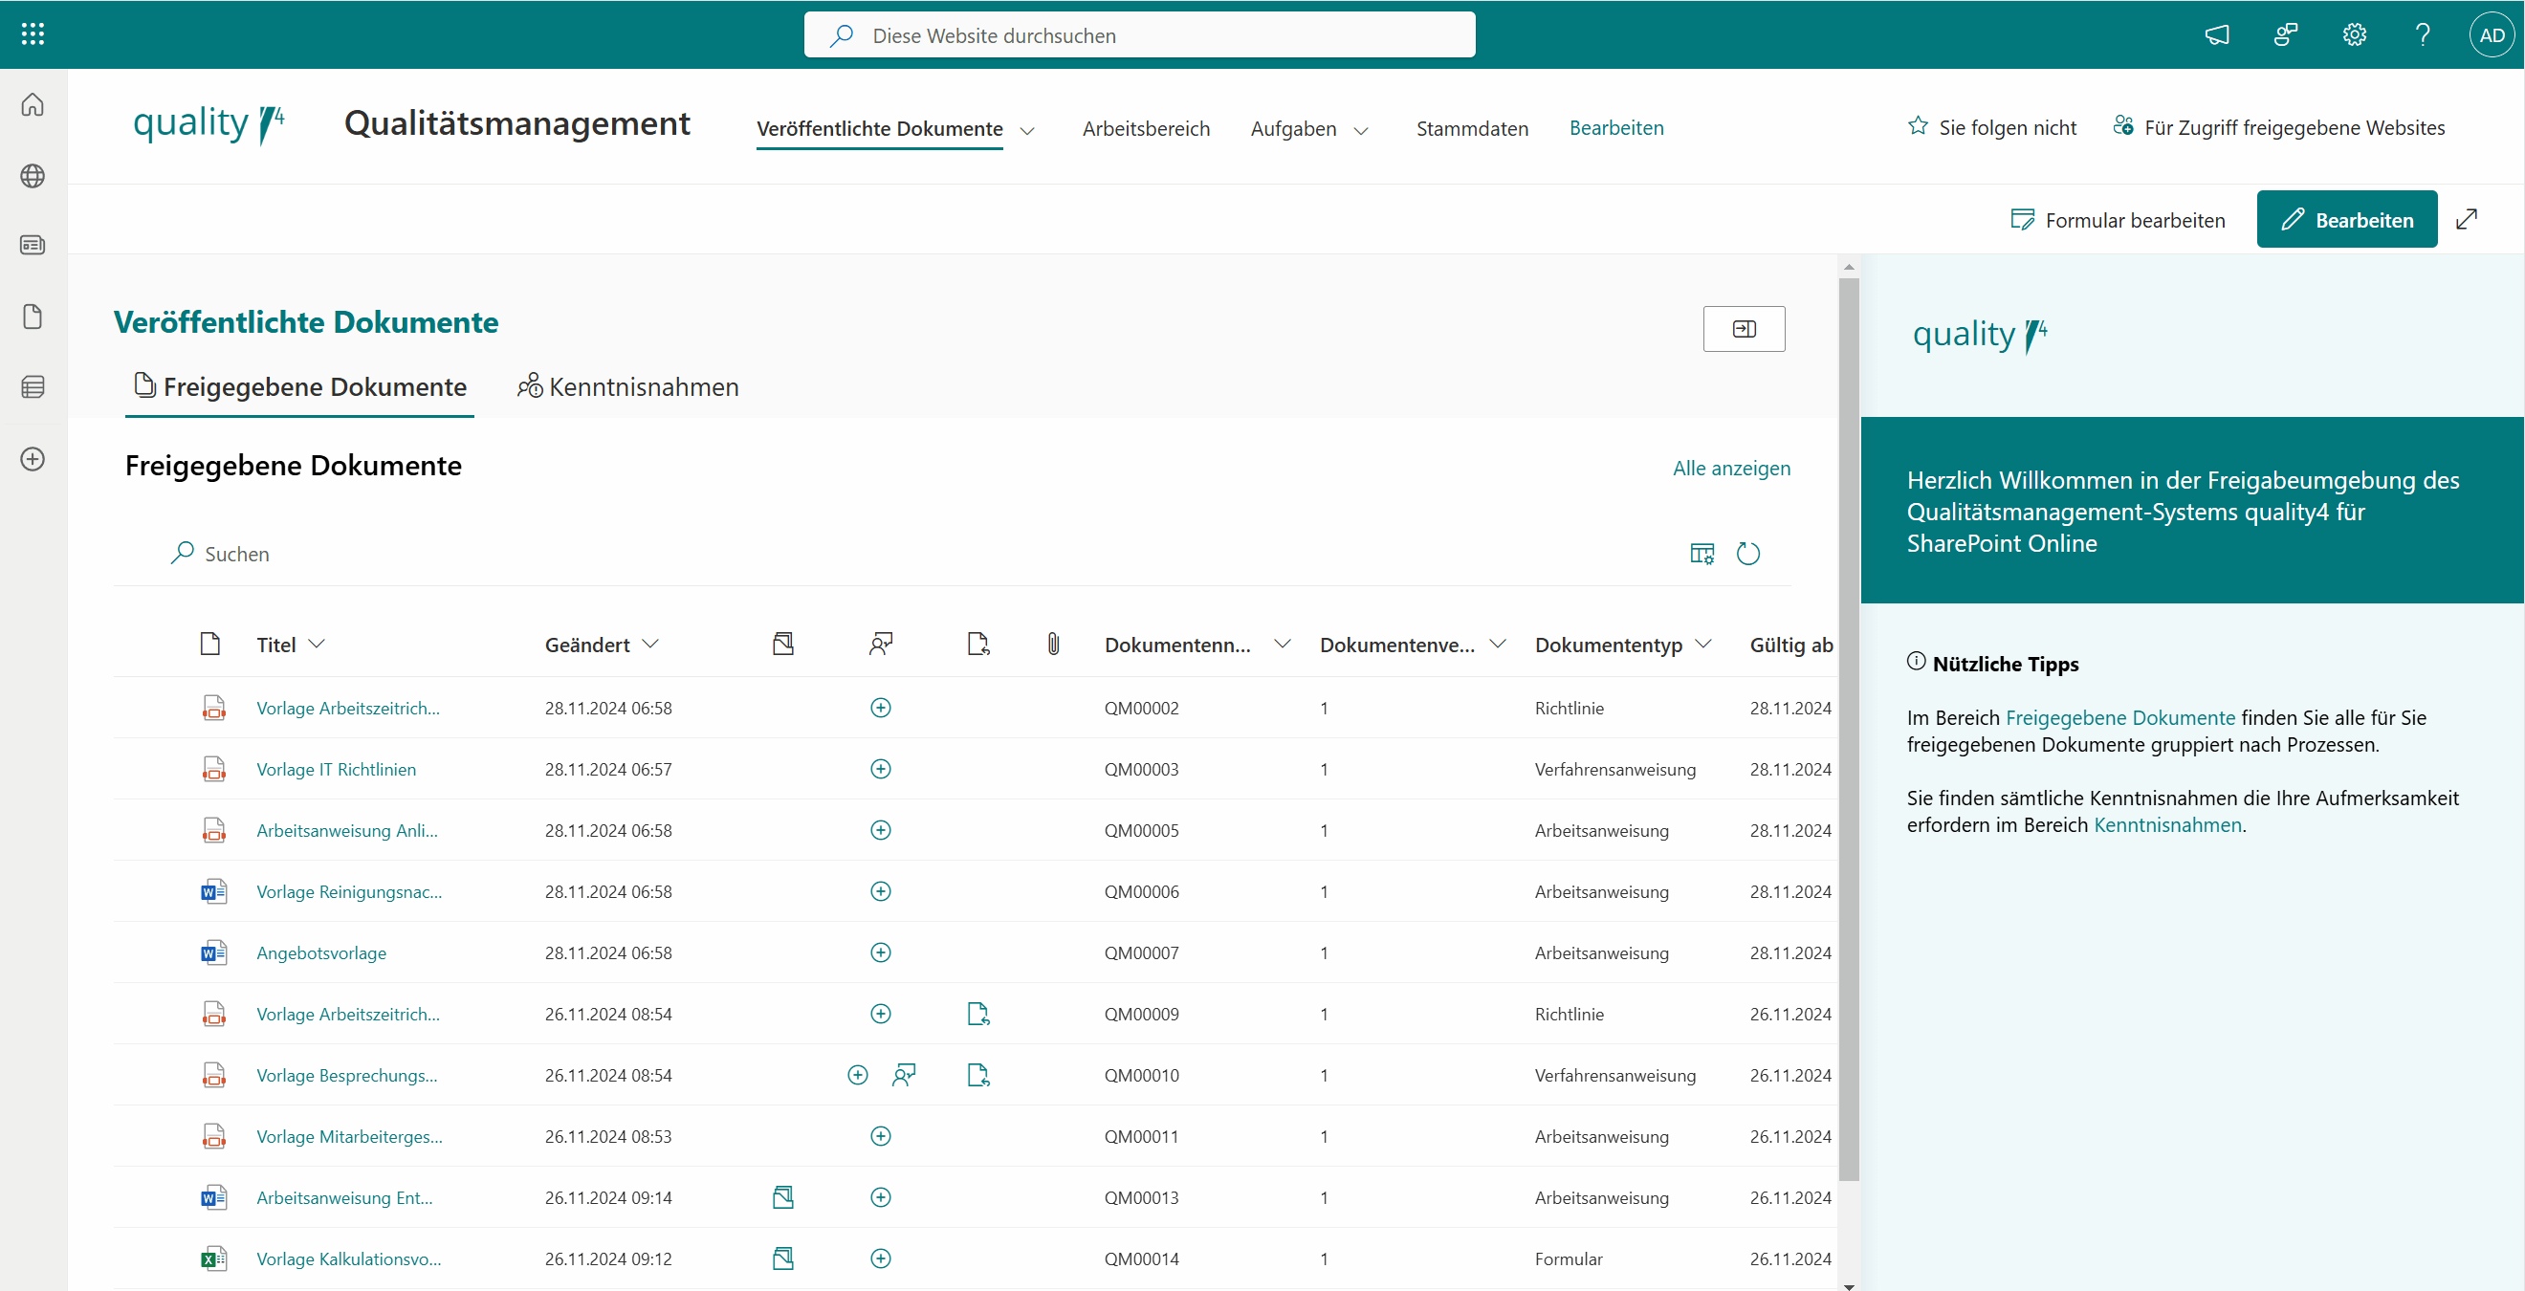Click the megaphone icon in top bar
This screenshot has height=1291, width=2525.
[2217, 35]
